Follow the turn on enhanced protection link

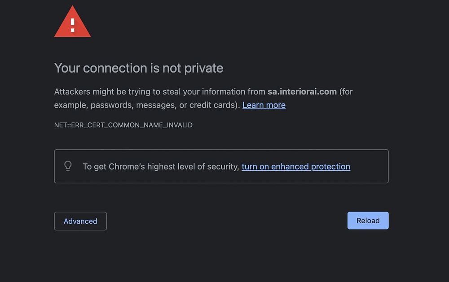pos(295,166)
